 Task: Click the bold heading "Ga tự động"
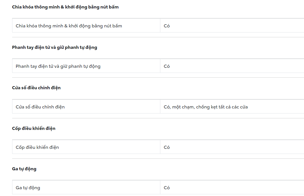[24, 169]
